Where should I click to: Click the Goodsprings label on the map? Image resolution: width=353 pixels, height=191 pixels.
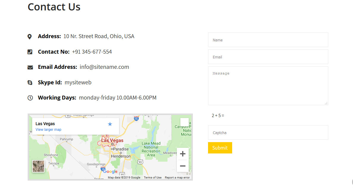96,164
